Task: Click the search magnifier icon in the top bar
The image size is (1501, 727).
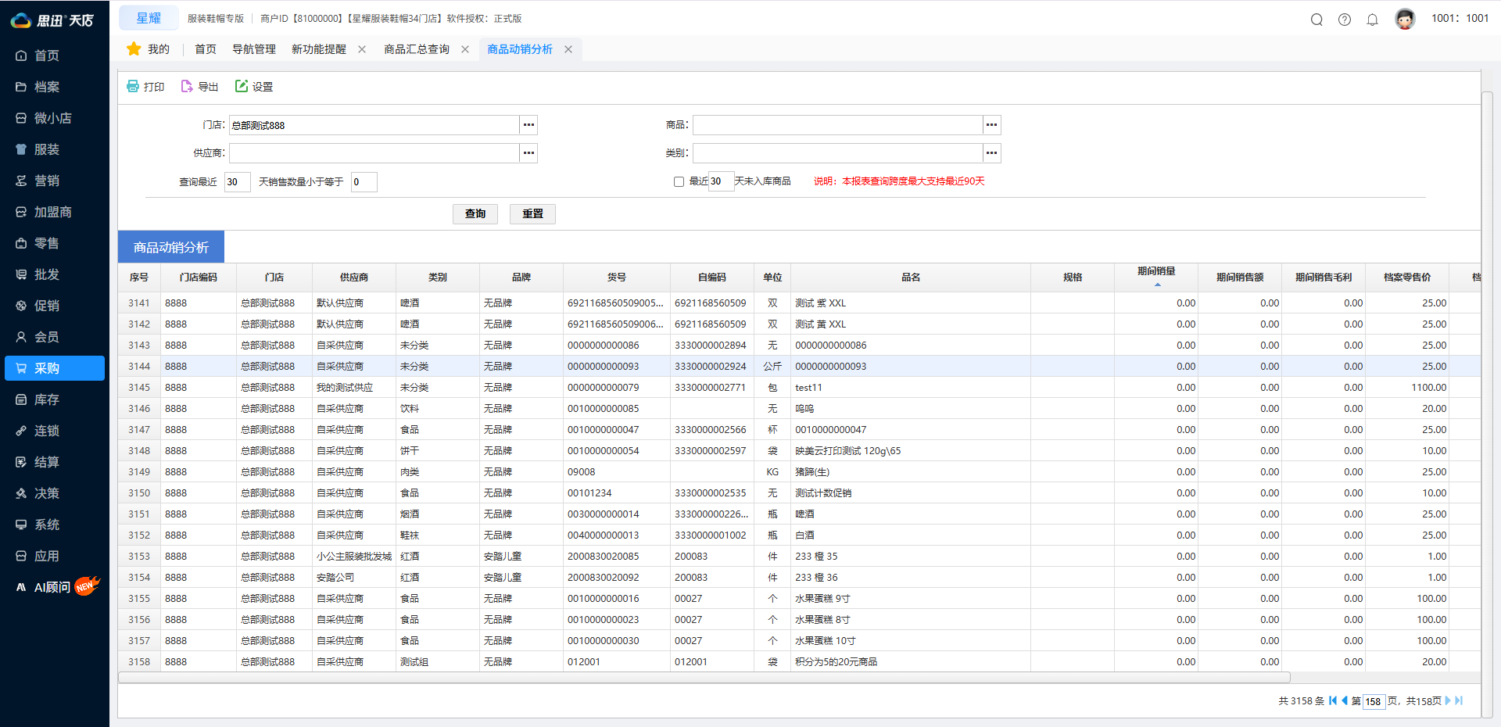Action: (1317, 20)
